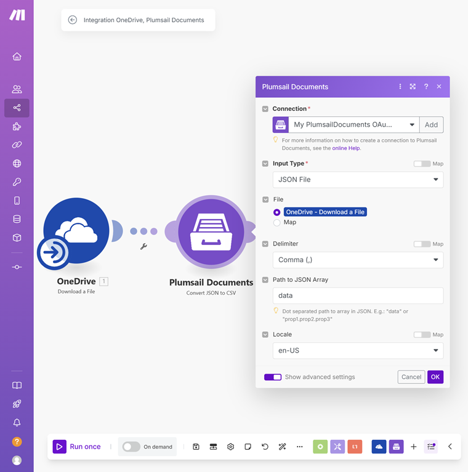
Task: Open the Make logo home
Action: point(17,15)
